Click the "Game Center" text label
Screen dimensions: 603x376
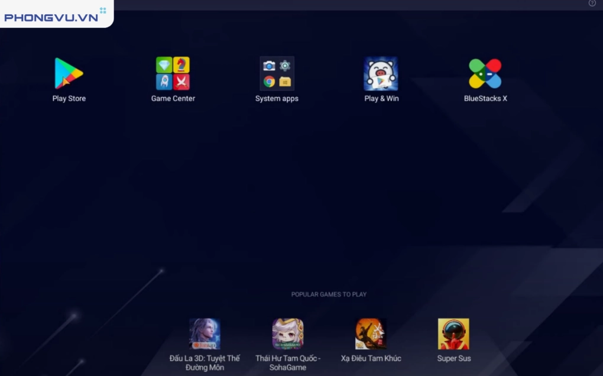coord(173,99)
